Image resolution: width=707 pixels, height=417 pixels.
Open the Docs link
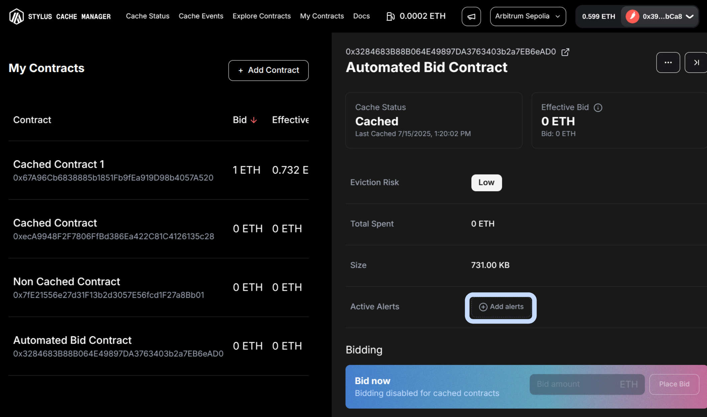pyautogui.click(x=361, y=16)
